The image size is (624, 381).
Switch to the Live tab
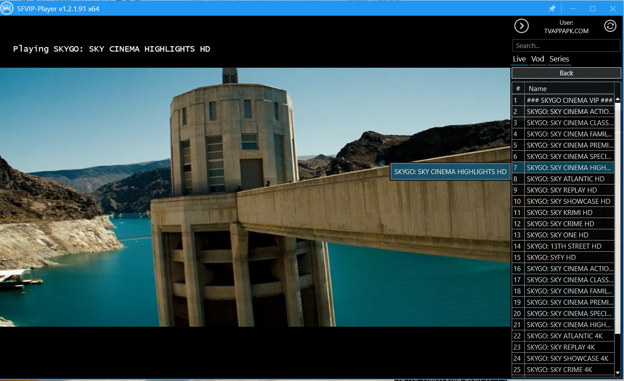click(x=519, y=59)
